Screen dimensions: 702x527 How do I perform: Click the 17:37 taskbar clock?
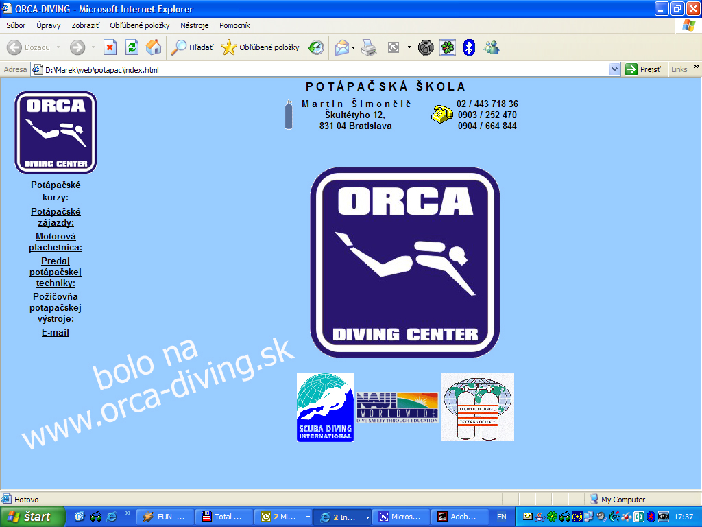tap(683, 517)
